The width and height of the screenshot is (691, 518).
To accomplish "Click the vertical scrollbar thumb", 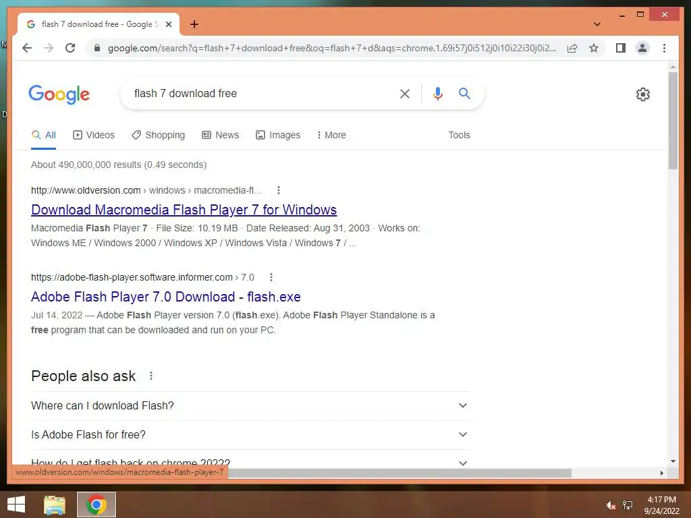I will coord(673,121).
